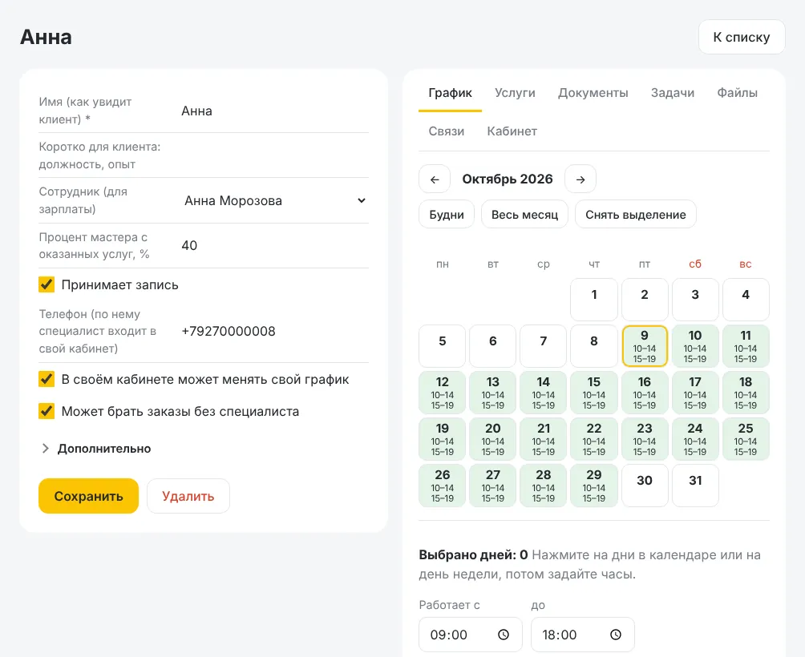This screenshot has height=657, width=805.
Task: Open time picker clock icon for 09:00
Action: pos(504,635)
